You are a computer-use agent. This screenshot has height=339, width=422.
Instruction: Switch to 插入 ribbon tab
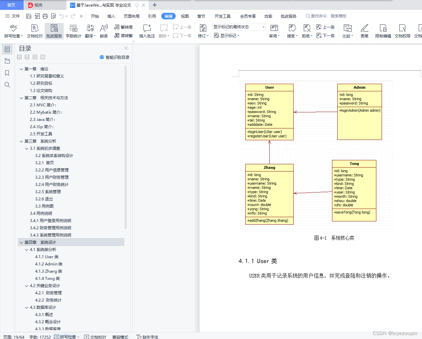111,16
